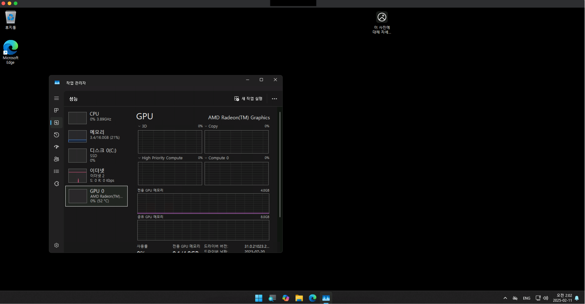Open the App history page icon

(57, 135)
